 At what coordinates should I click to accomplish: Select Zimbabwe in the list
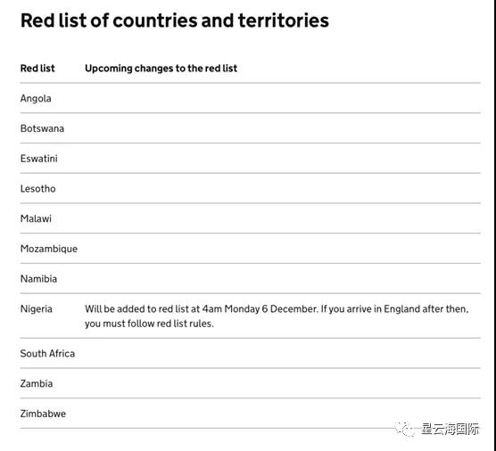point(43,414)
